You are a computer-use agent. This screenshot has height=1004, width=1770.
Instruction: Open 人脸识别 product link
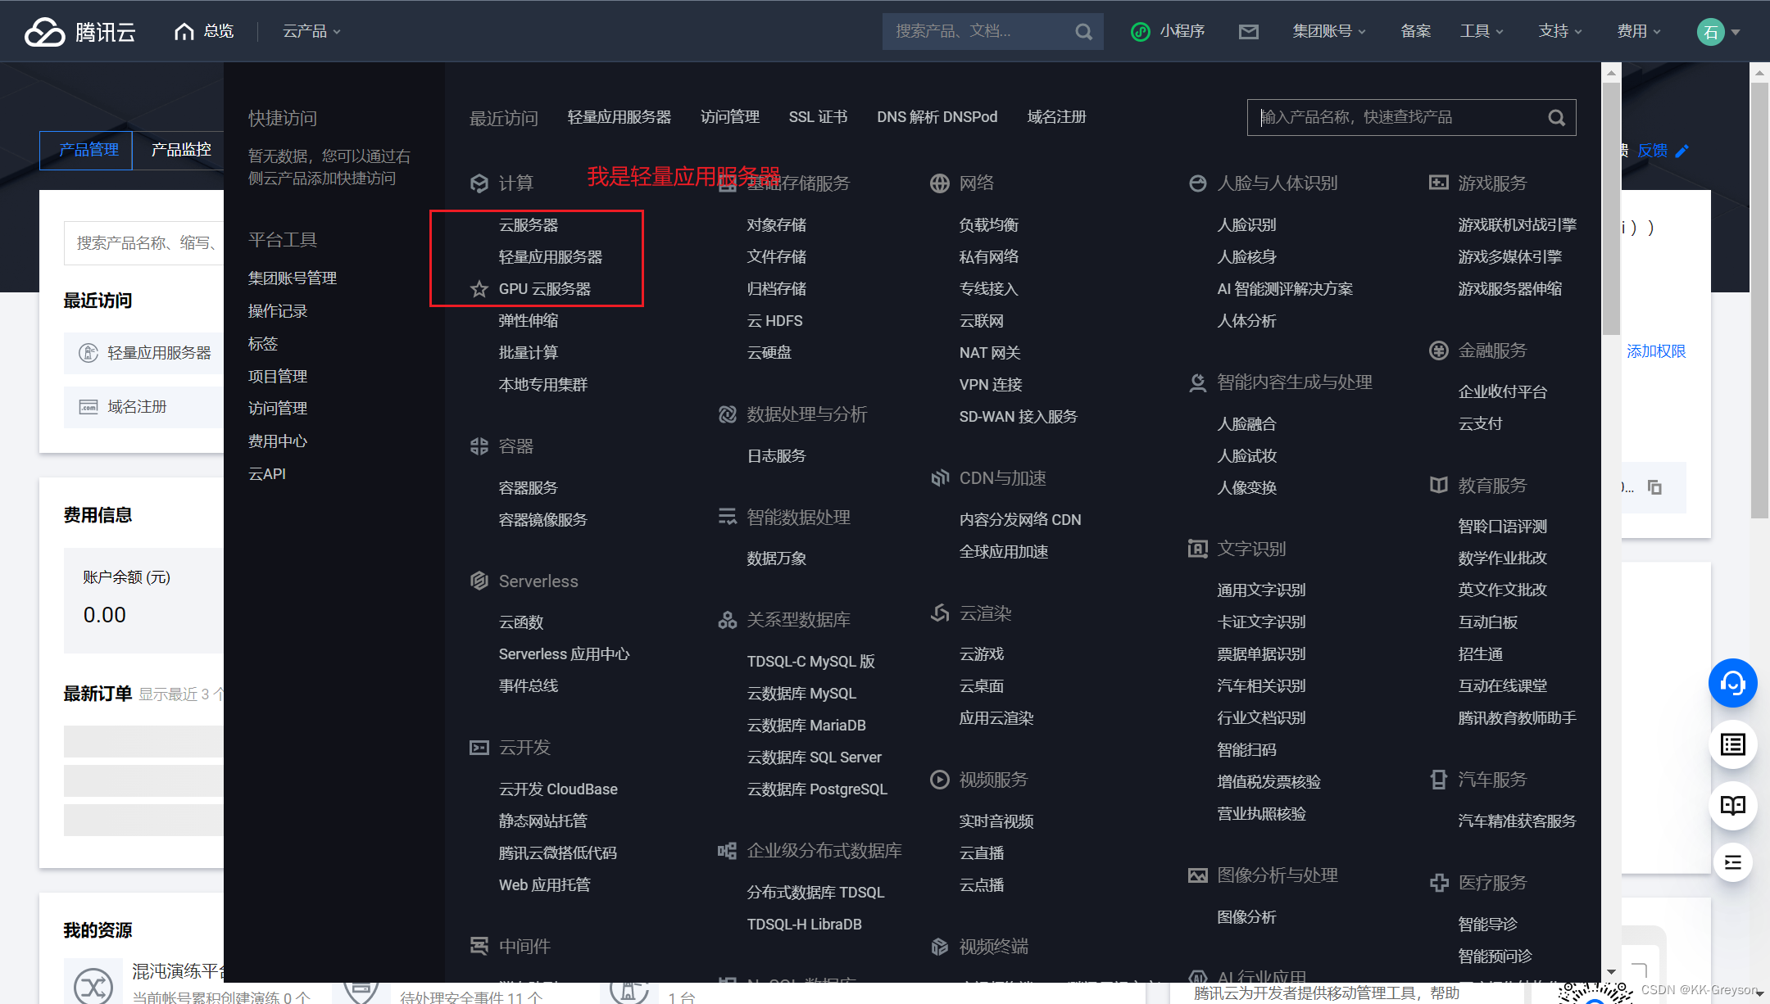point(1246,224)
